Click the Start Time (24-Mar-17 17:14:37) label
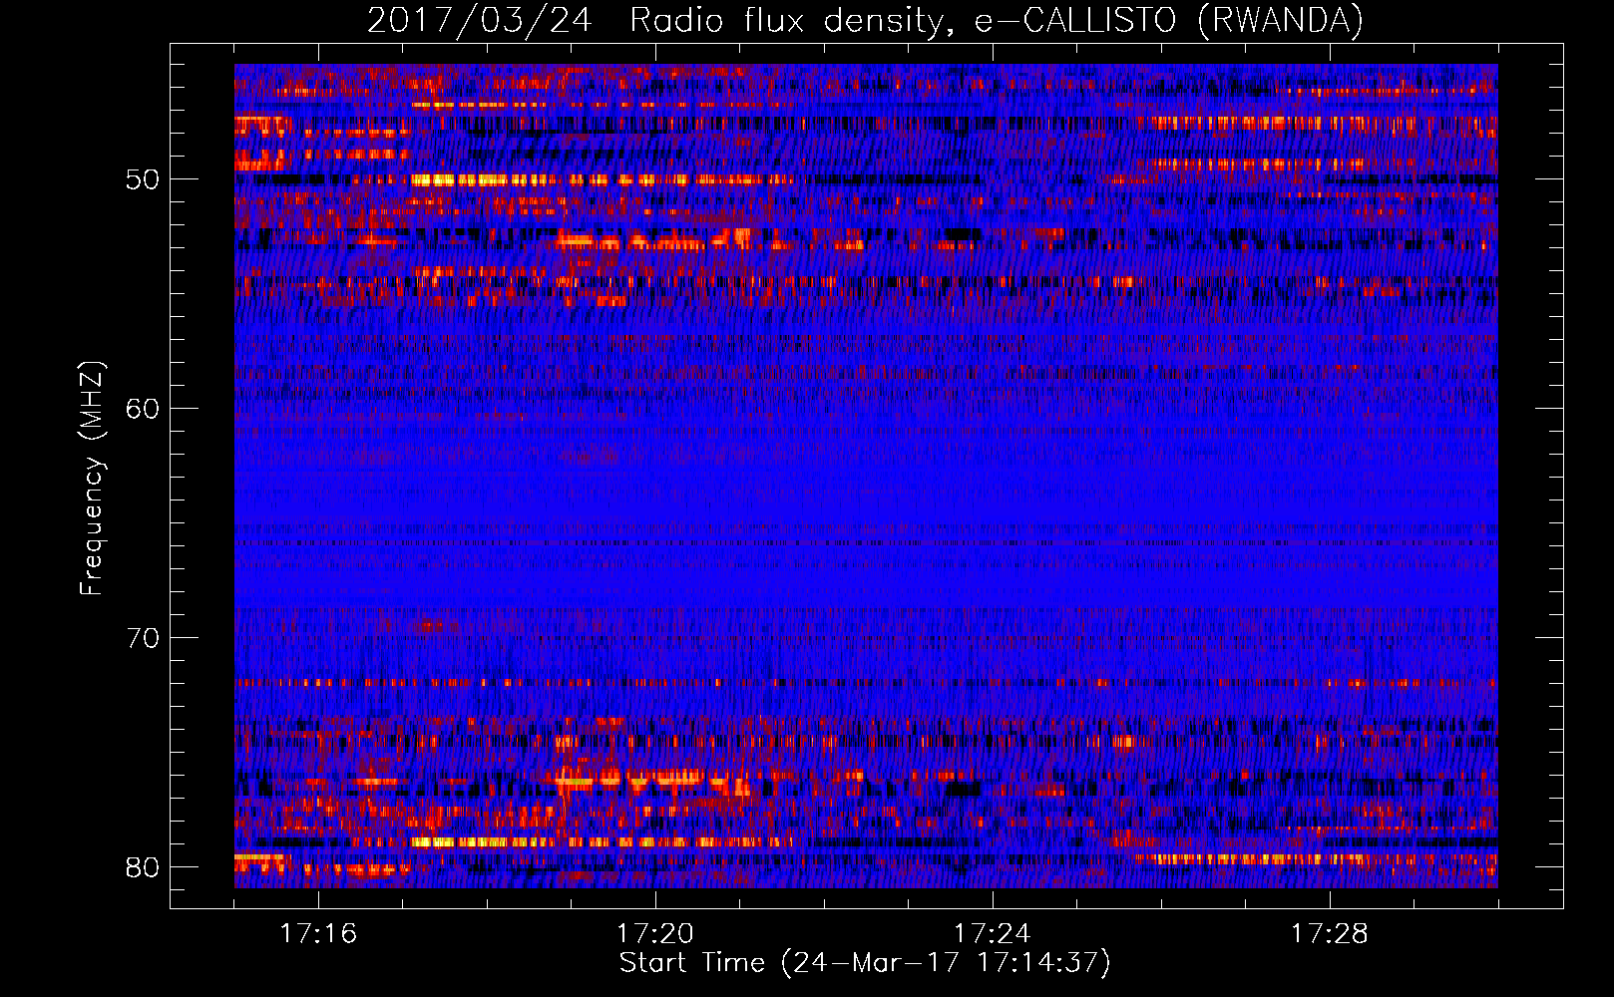This screenshot has width=1614, height=997. (865, 963)
